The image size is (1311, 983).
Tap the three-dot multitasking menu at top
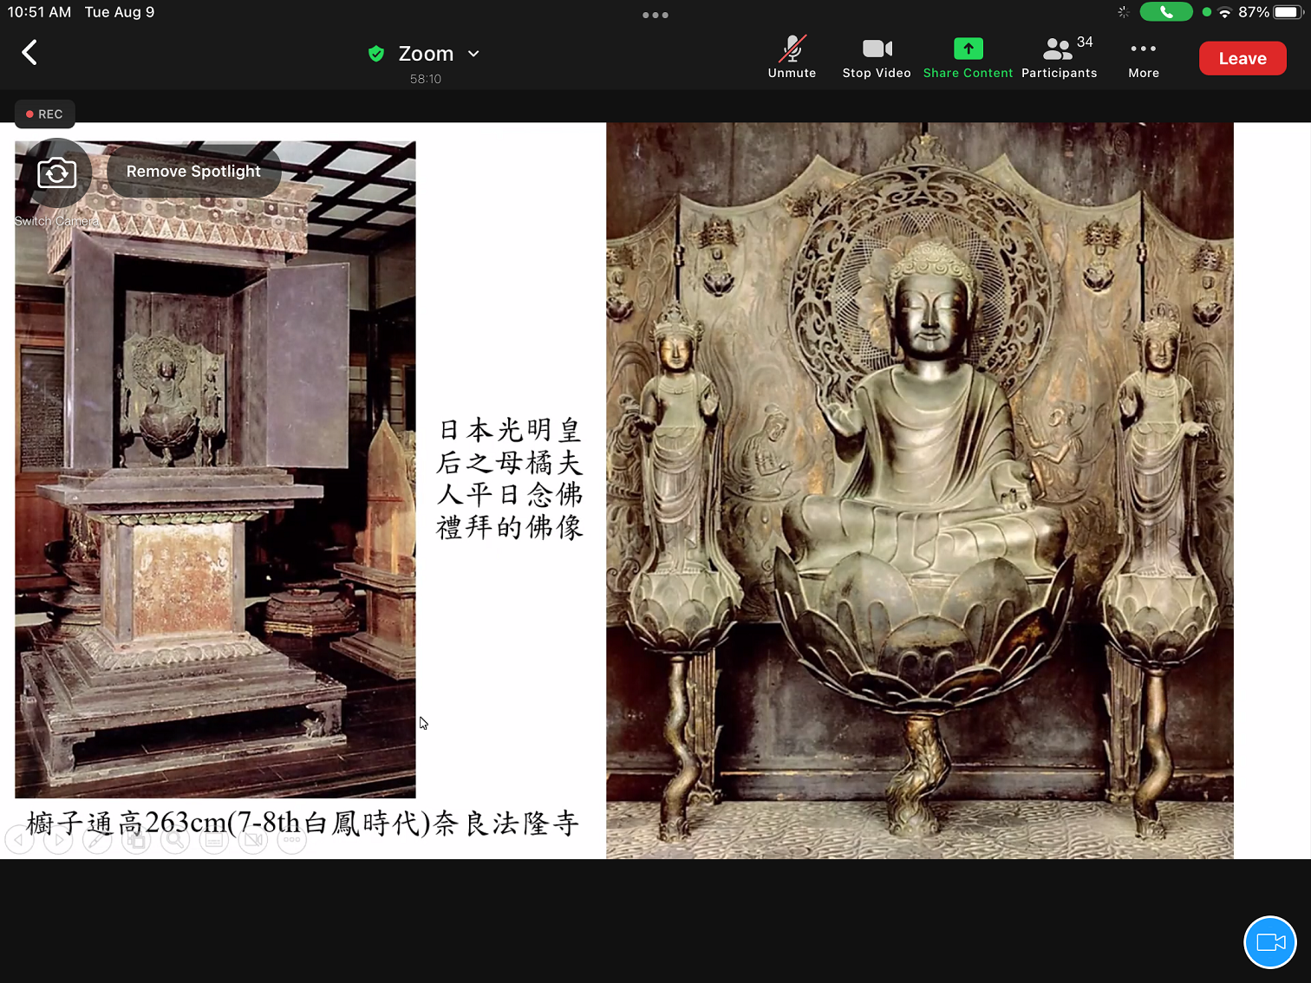coord(655,15)
